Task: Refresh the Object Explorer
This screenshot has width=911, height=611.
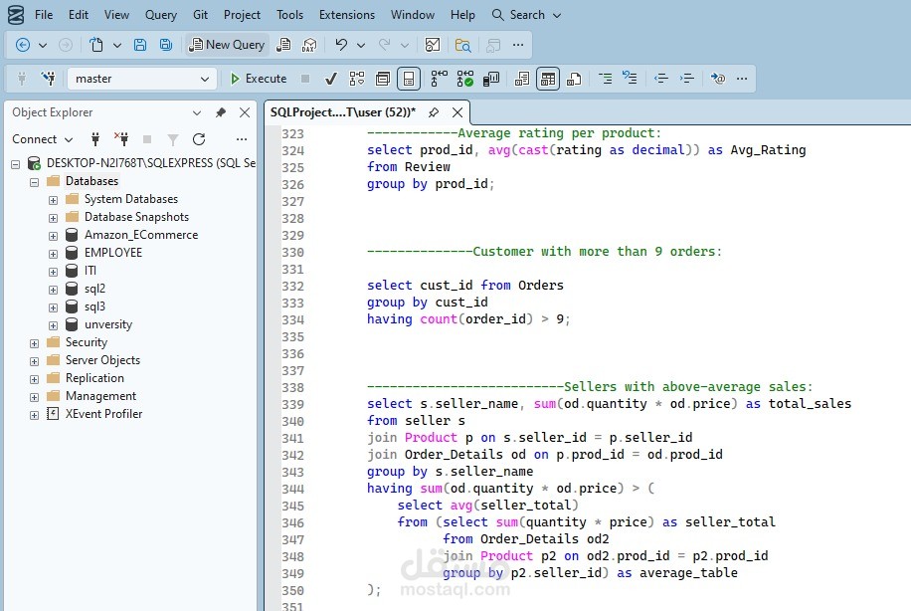Action: [199, 139]
